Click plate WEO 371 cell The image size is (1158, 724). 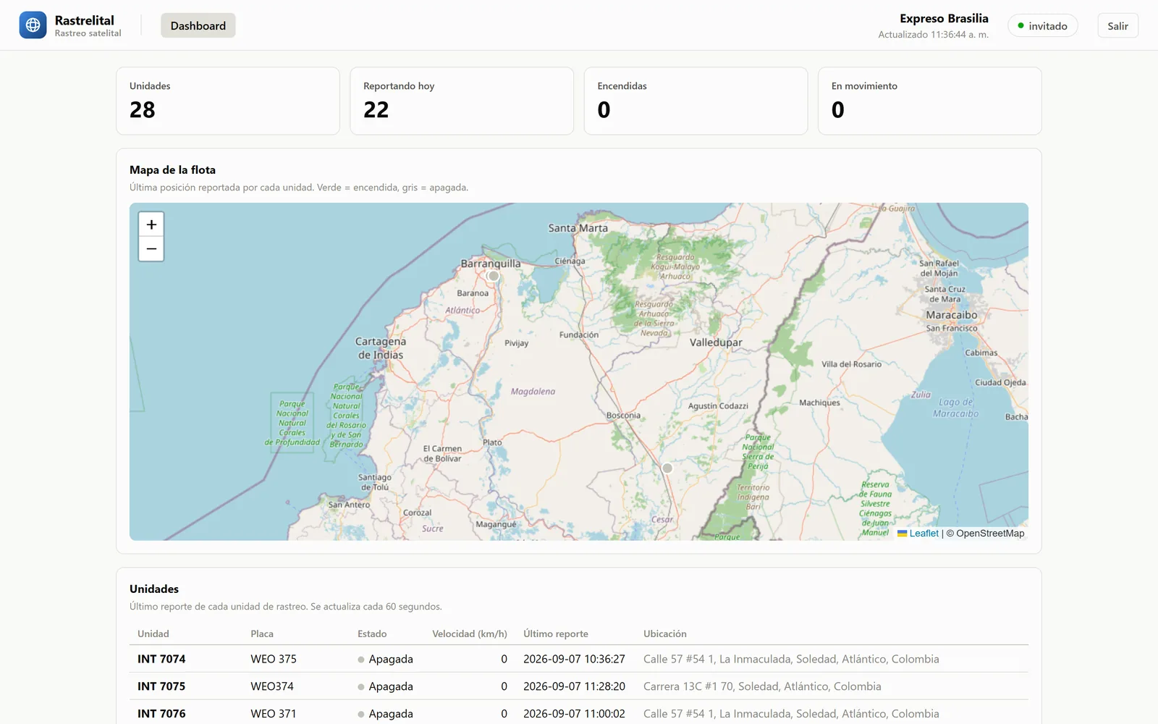click(274, 714)
